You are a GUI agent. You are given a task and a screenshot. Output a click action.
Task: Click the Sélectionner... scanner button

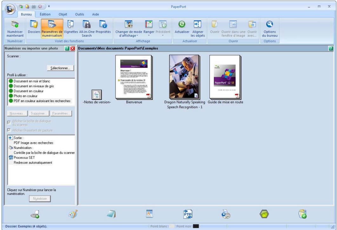pyautogui.click(x=60, y=68)
